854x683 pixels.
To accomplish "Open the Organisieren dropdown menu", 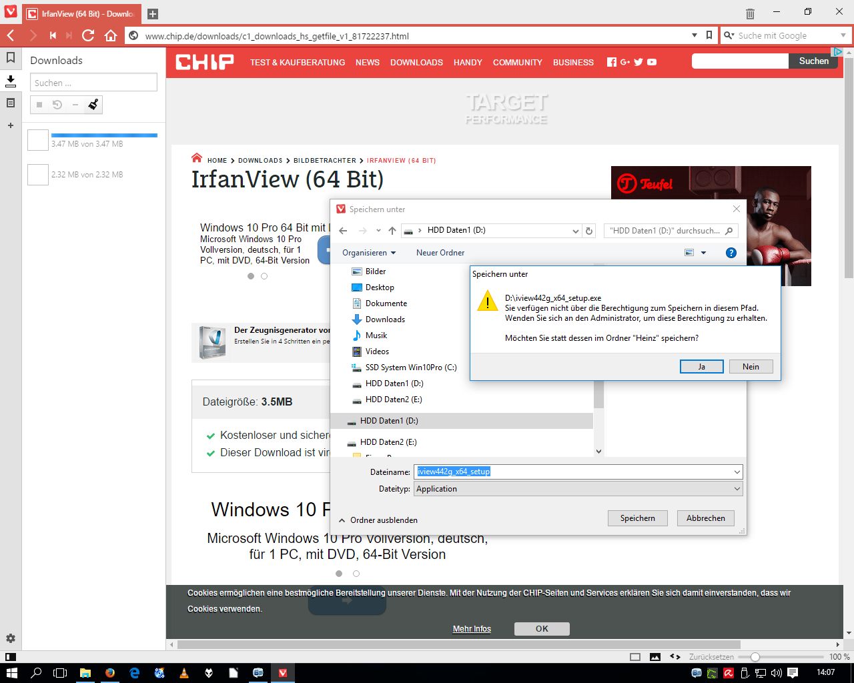I will (x=369, y=253).
